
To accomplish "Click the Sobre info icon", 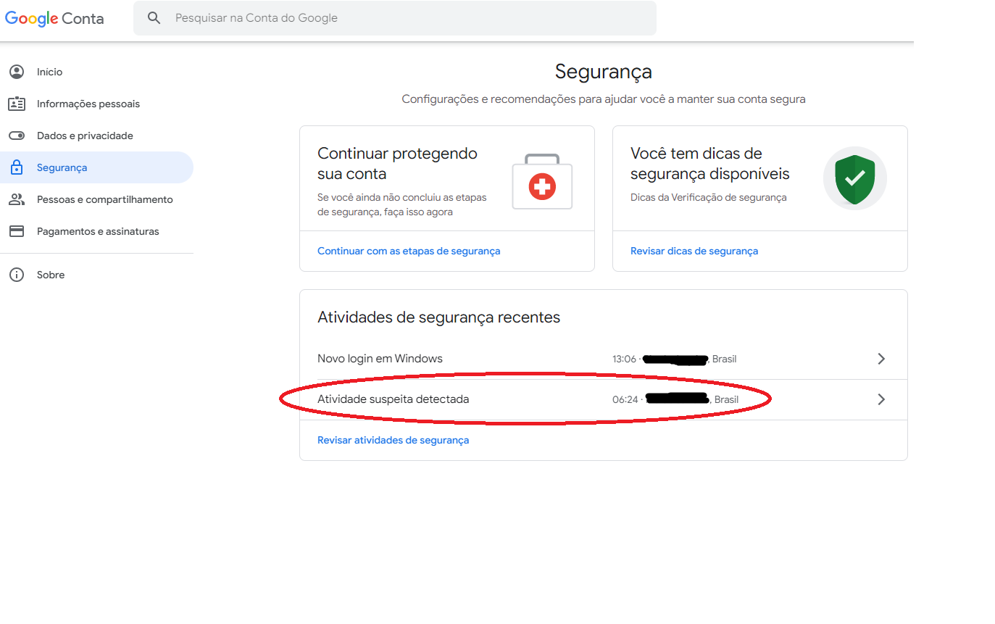I will tap(17, 275).
